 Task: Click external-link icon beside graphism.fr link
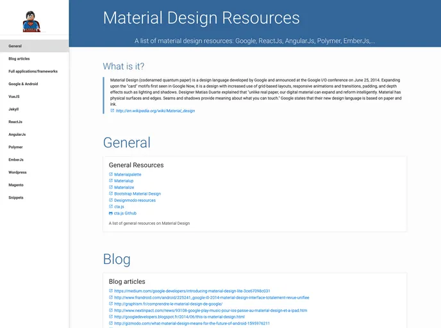111,304
